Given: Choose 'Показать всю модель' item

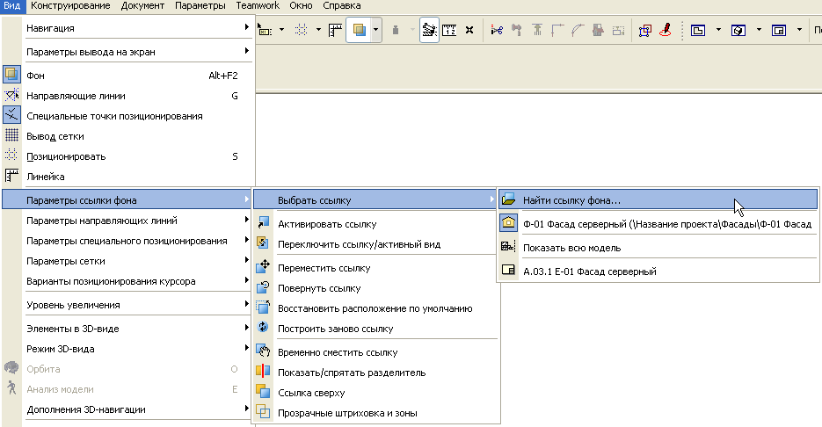Looking at the screenshot, I should [x=571, y=248].
